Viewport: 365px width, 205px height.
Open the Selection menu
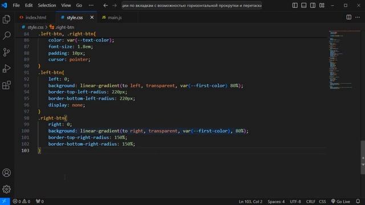(47, 5)
